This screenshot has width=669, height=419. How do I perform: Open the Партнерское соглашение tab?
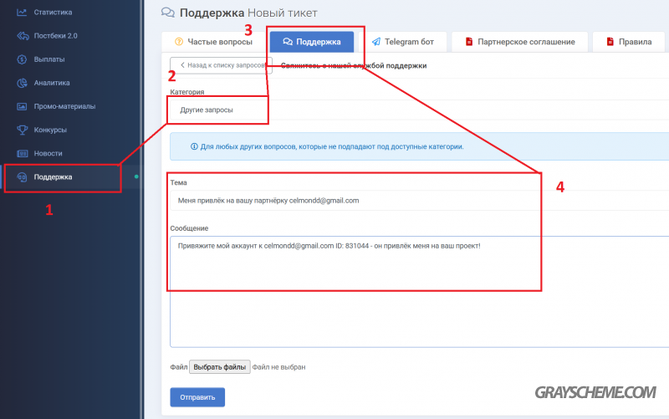click(x=519, y=42)
